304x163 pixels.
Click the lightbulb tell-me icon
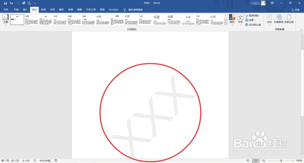tap(125, 9)
